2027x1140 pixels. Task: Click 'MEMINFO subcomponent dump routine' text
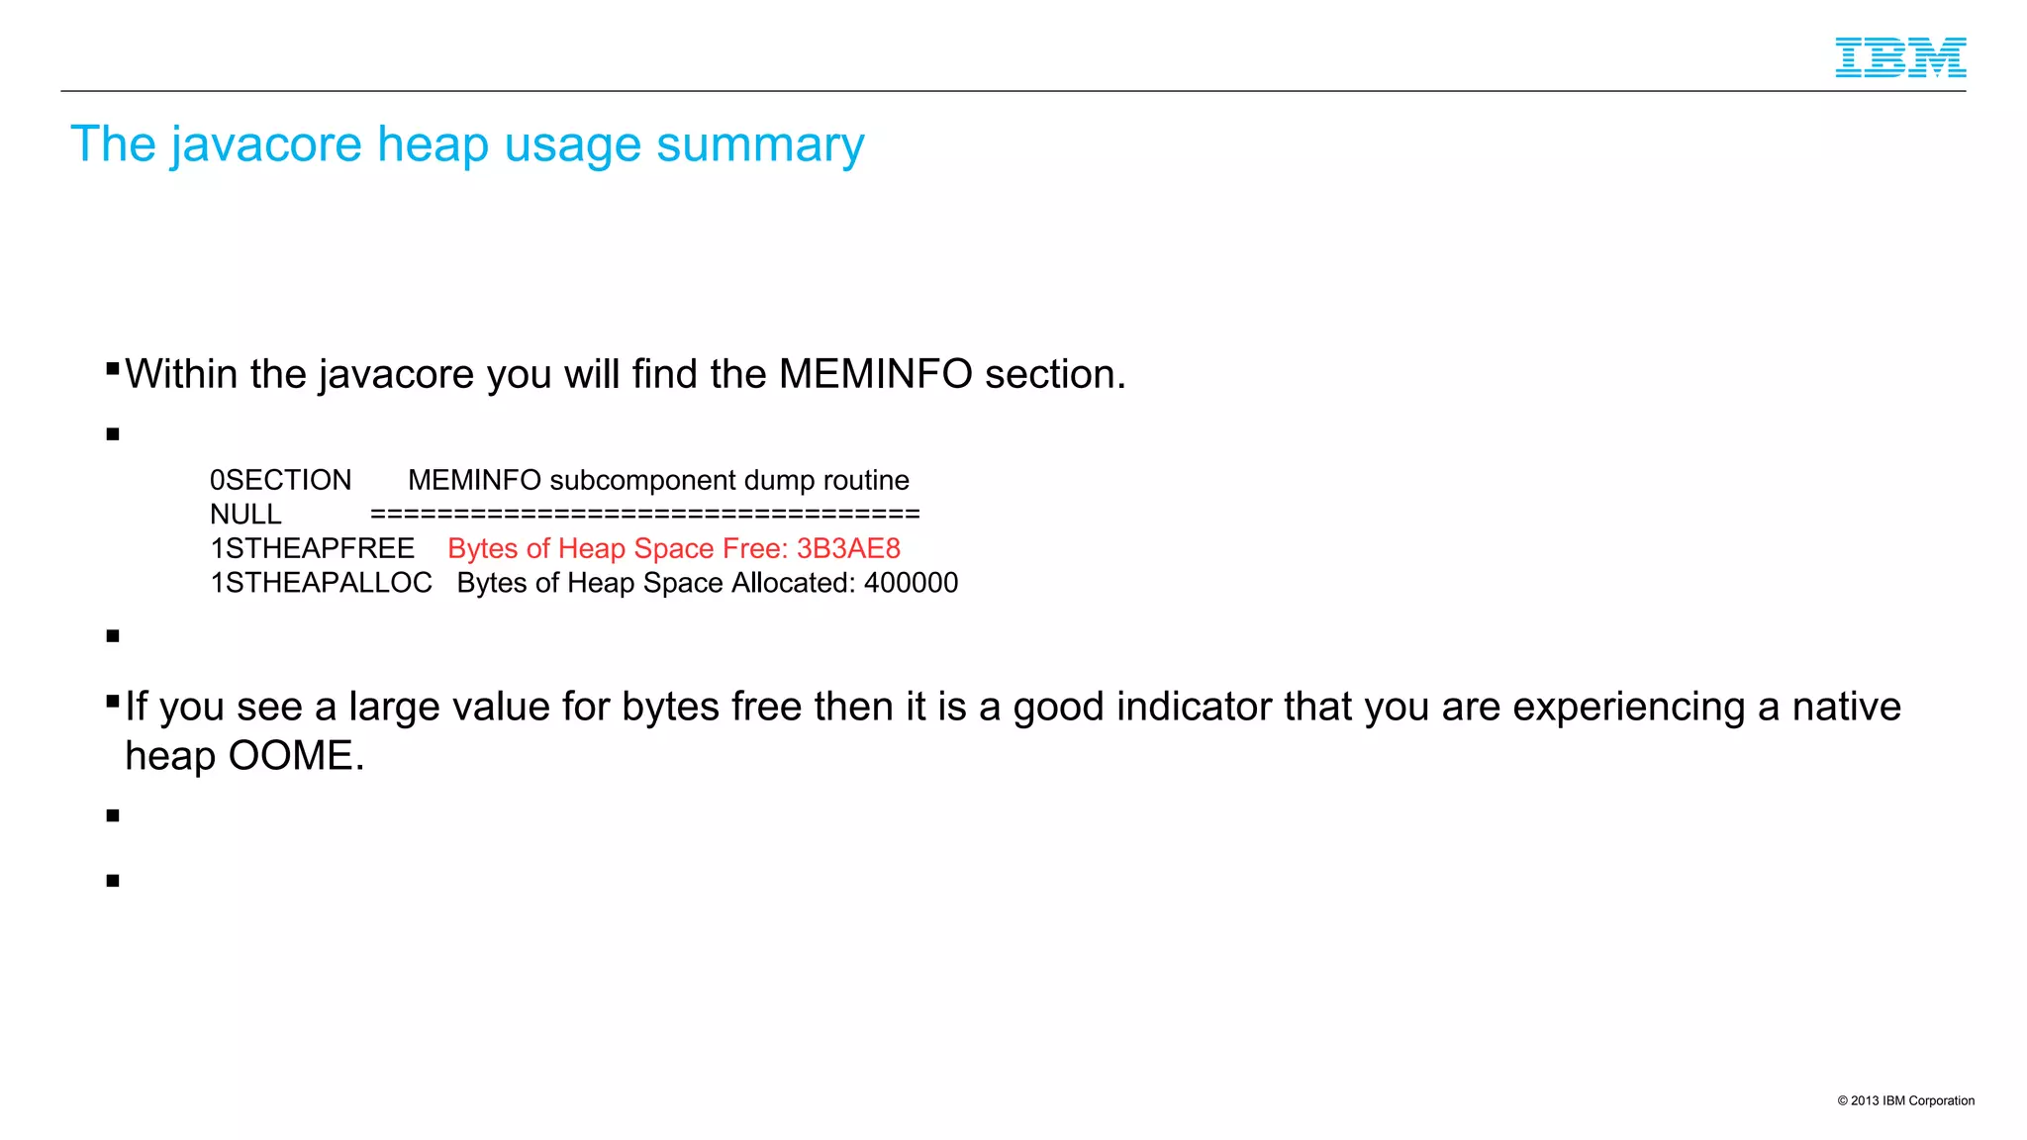tap(658, 480)
